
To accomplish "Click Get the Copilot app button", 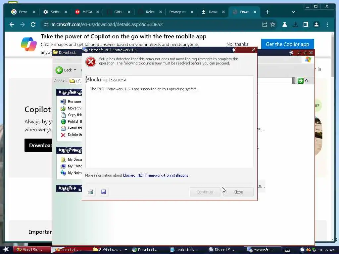I will pos(288,44).
